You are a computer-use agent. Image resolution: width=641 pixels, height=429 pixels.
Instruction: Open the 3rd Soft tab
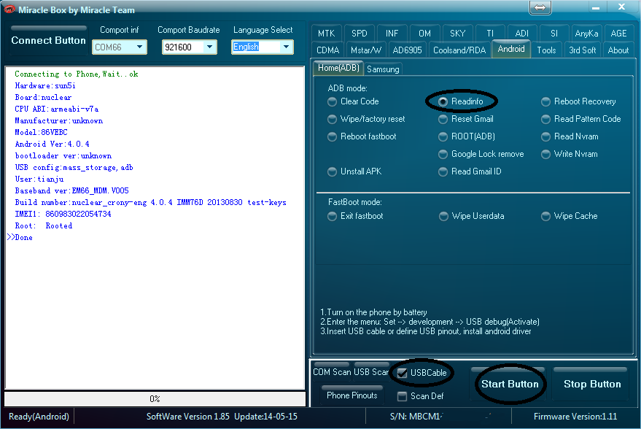582,50
